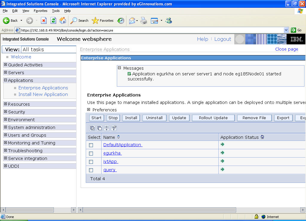
Task: Open the File menu
Action: click(5, 11)
